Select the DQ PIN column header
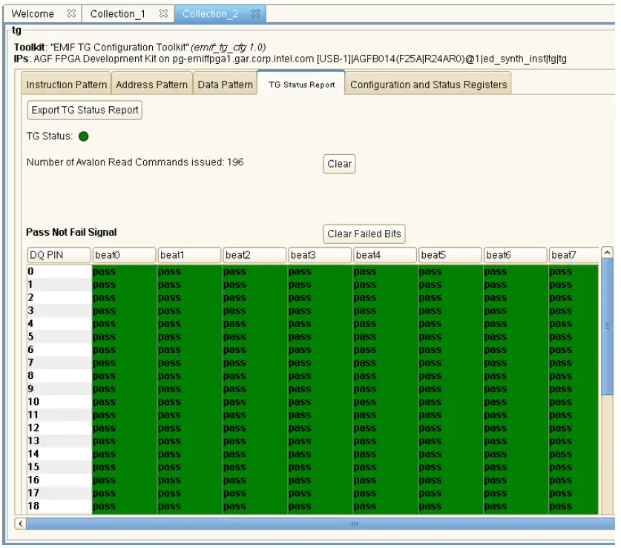The width and height of the screenshot is (621, 548). tap(59, 254)
